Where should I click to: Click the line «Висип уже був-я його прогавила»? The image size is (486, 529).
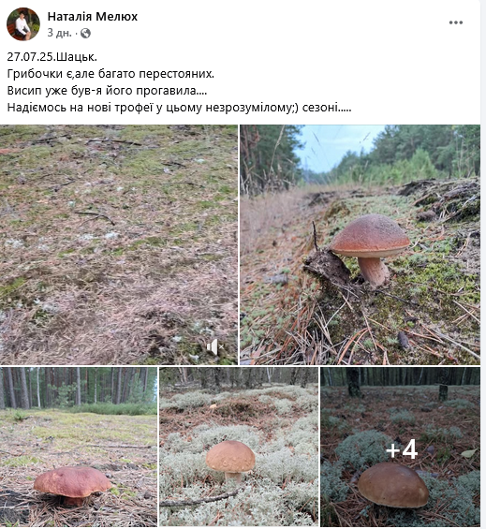pyautogui.click(x=107, y=91)
